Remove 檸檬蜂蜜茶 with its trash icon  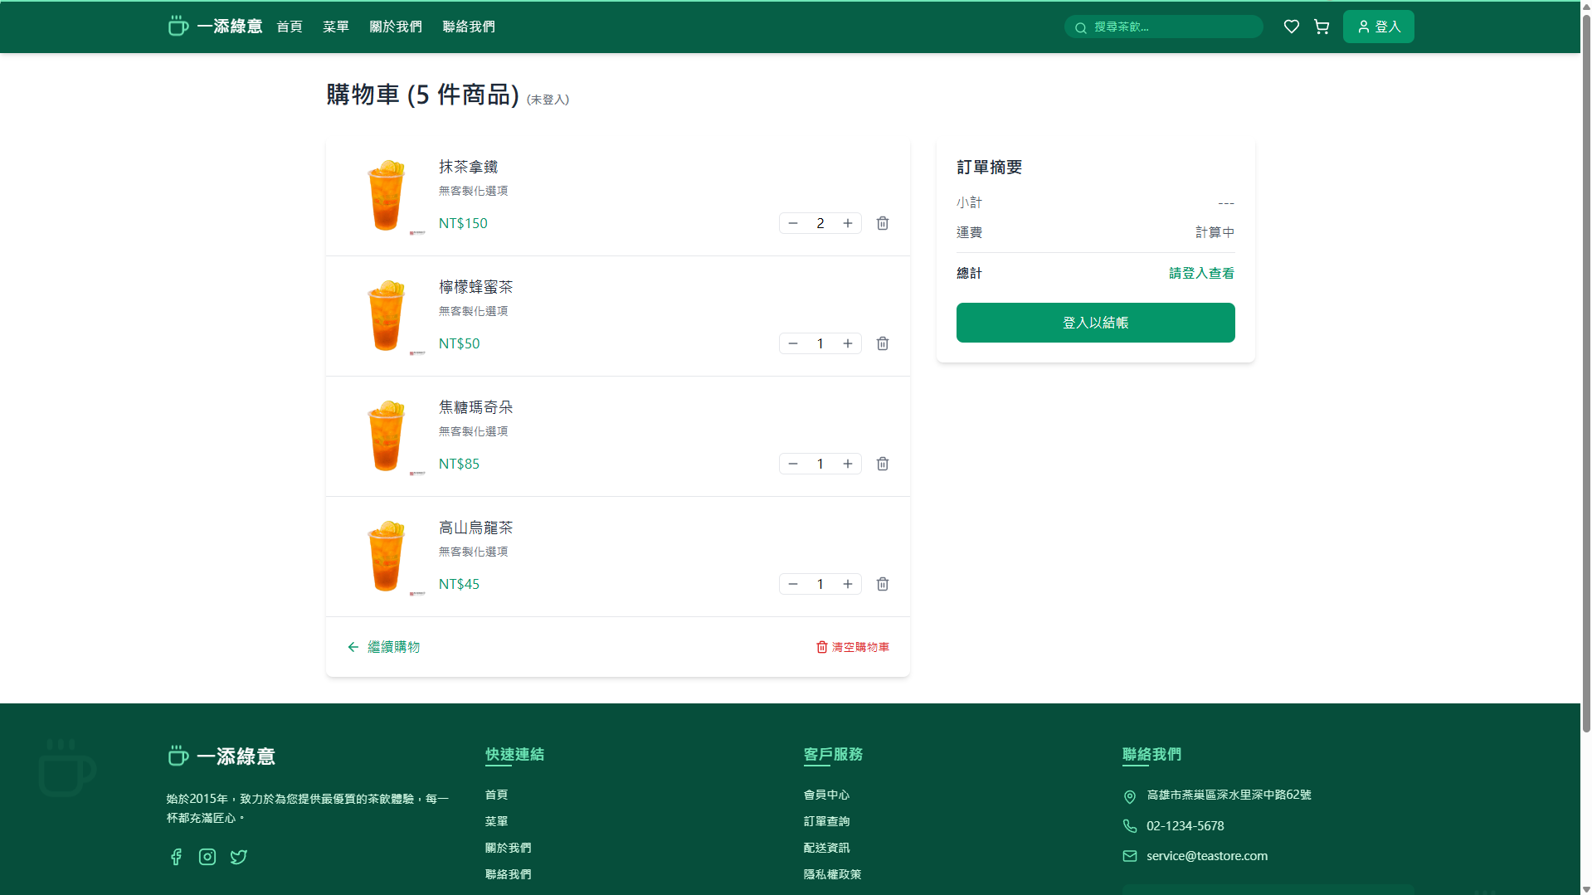[x=883, y=343]
